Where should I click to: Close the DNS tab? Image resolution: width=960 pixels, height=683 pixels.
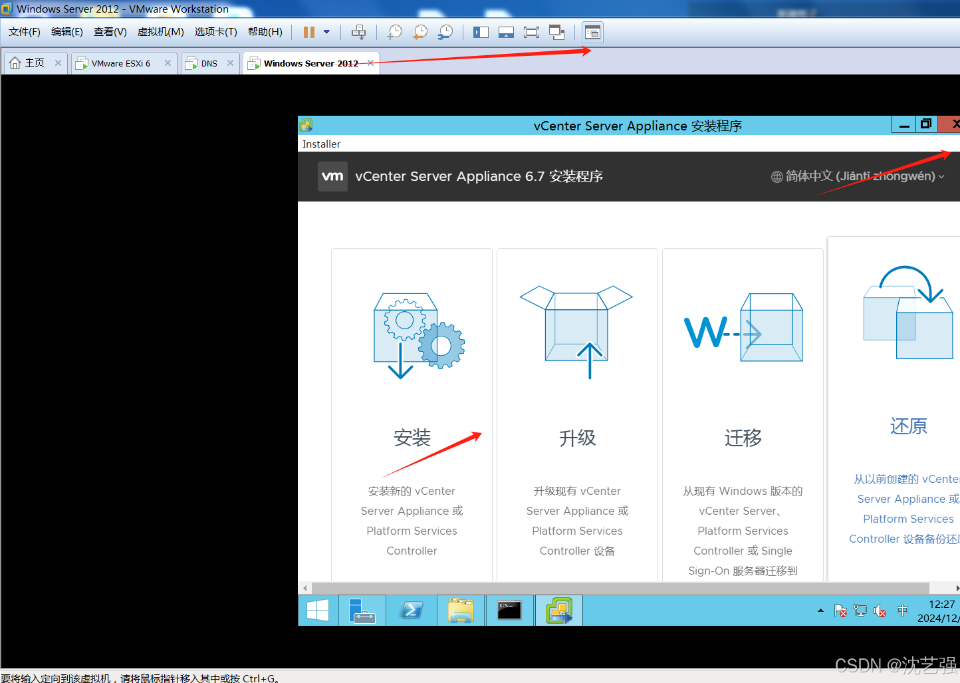[x=230, y=63]
